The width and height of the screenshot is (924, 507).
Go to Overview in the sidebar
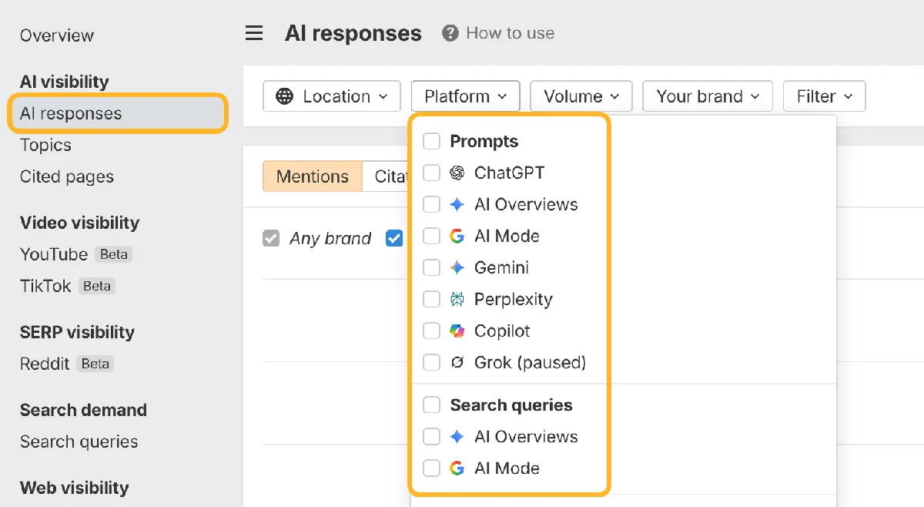(57, 35)
